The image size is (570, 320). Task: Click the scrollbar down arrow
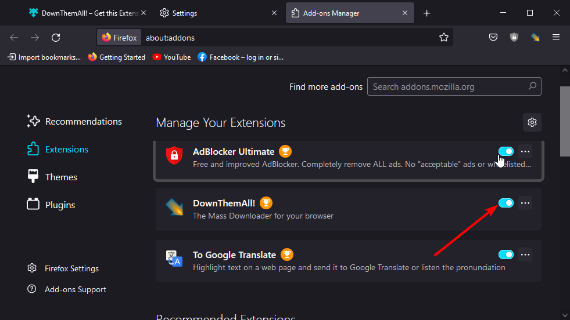coord(565,315)
